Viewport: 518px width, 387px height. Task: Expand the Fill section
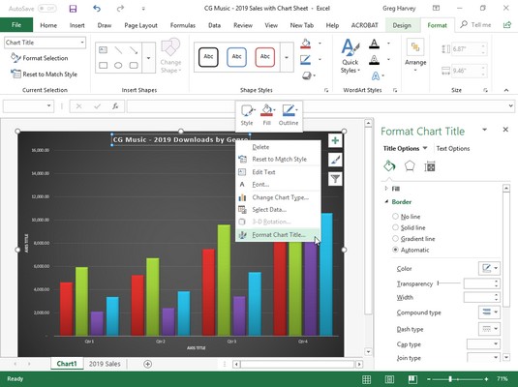pos(392,189)
